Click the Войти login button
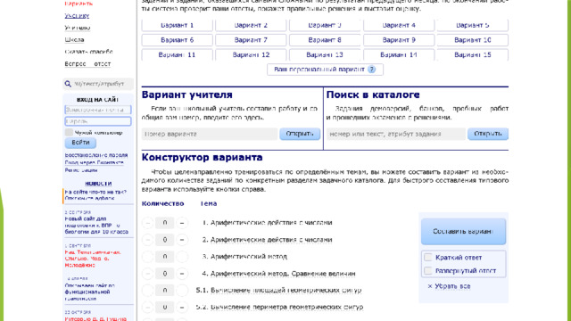571x321 pixels. click(x=80, y=143)
